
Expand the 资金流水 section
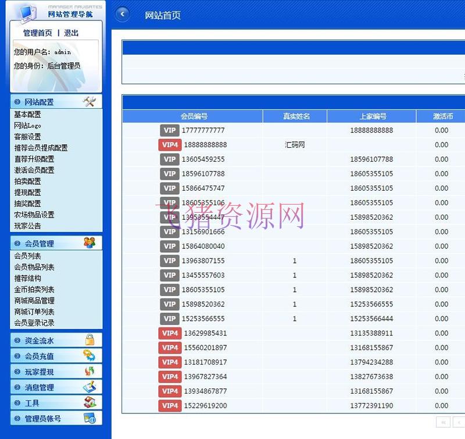point(39,341)
